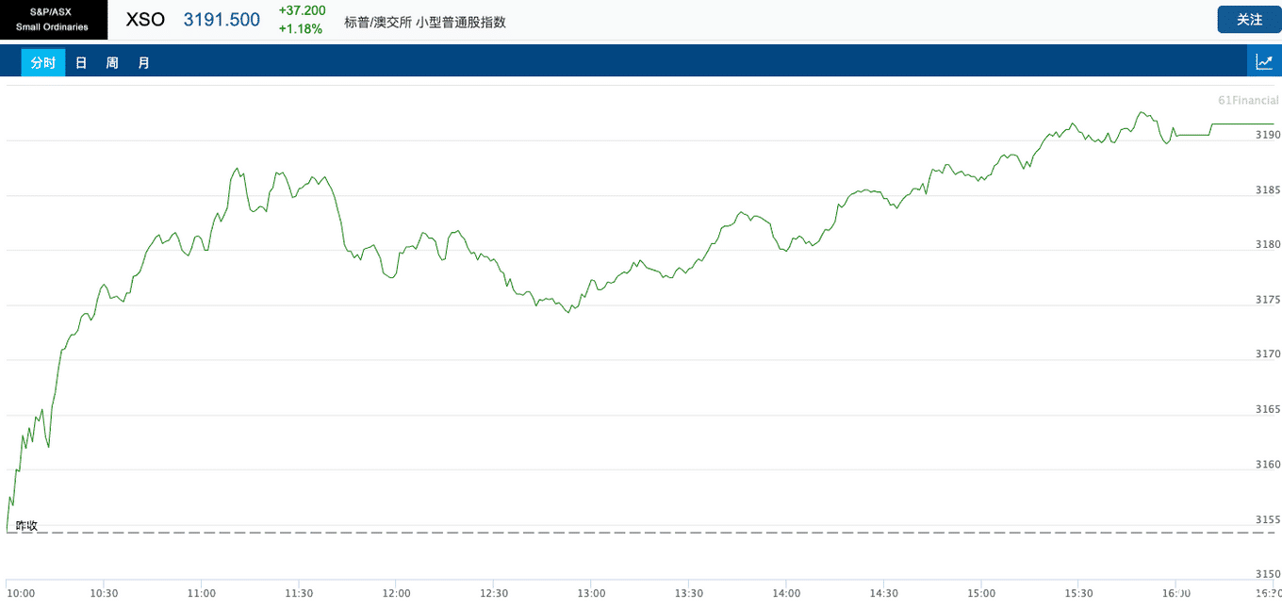Click the 13:00 time axis label

point(591,593)
